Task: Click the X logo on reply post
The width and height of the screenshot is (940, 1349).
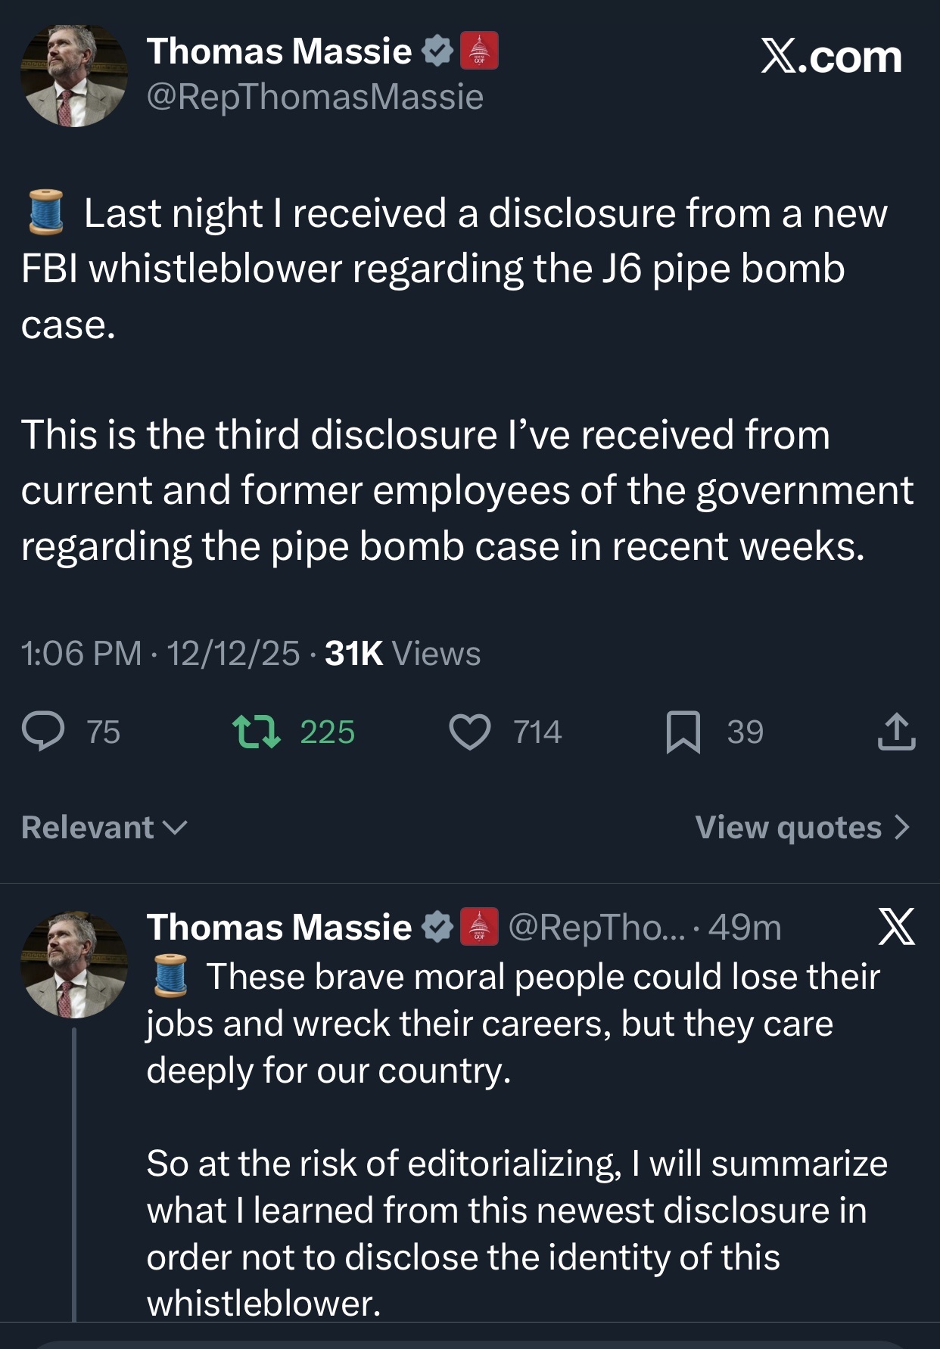Action: [x=897, y=927]
